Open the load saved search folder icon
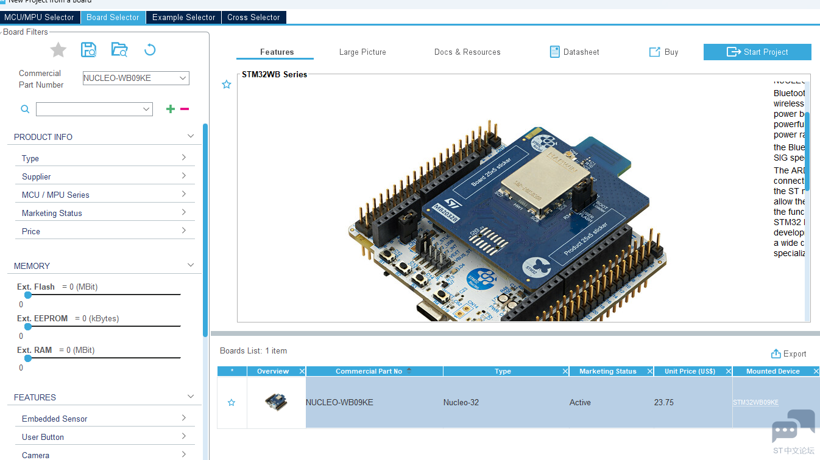Viewport: 820px width, 460px height. [x=119, y=50]
